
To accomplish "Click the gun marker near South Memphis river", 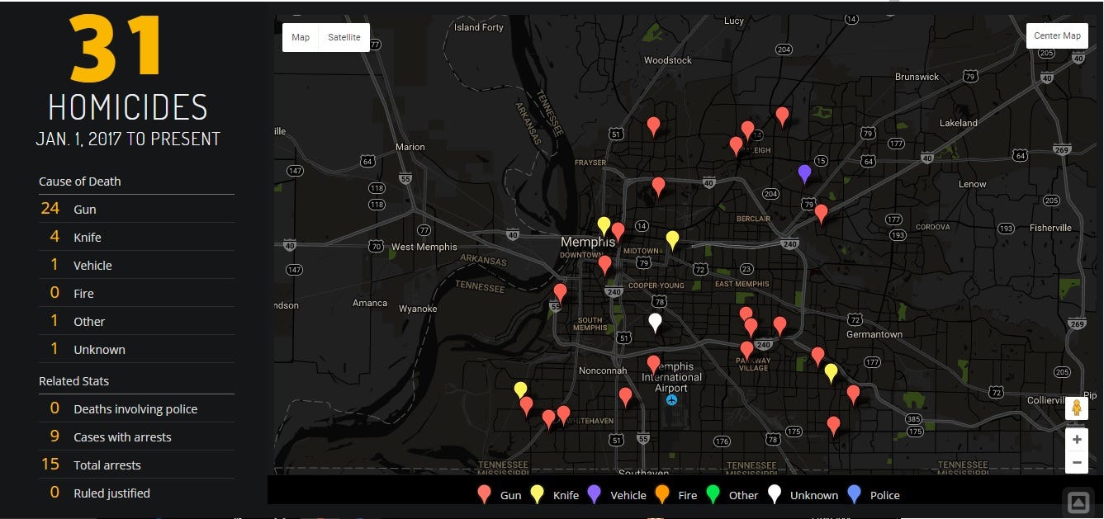I will point(560,292).
